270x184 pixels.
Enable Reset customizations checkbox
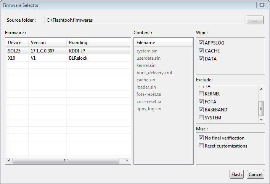click(201, 146)
